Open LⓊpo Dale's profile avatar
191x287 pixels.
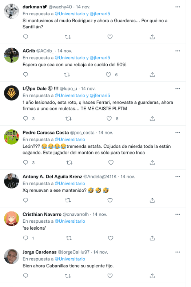click(x=12, y=93)
